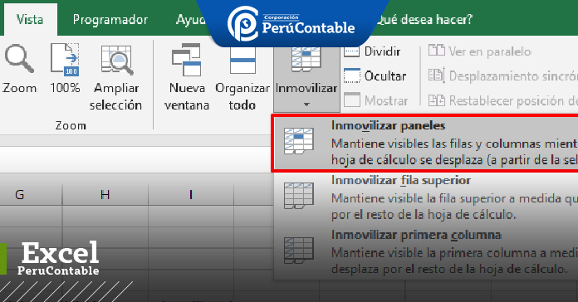This screenshot has width=578, height=302.
Task: Select Inmovilizar paneles menu option
Action: tap(426, 143)
